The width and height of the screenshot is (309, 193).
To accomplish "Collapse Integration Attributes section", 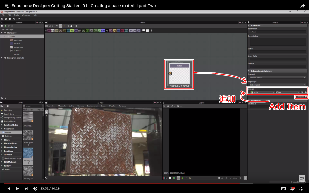I will pyautogui.click(x=249, y=71).
